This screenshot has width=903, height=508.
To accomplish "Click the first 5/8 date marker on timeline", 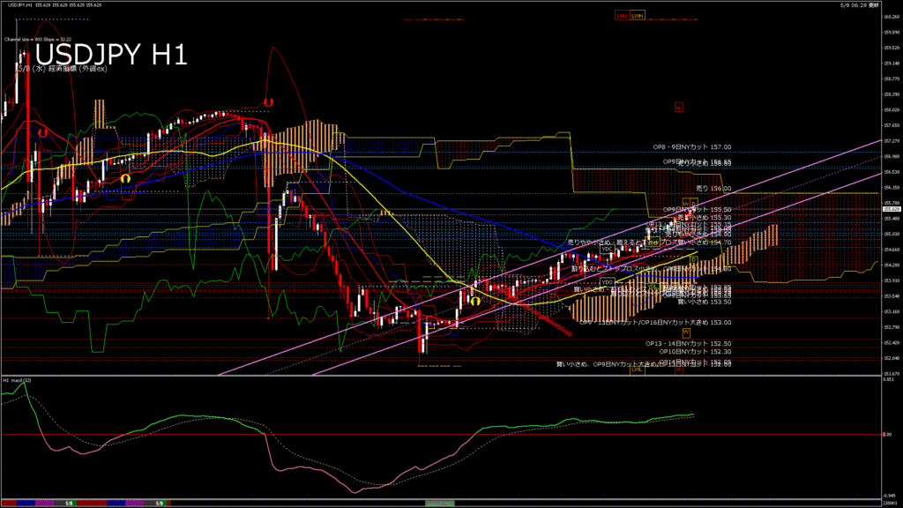I will [x=68, y=503].
